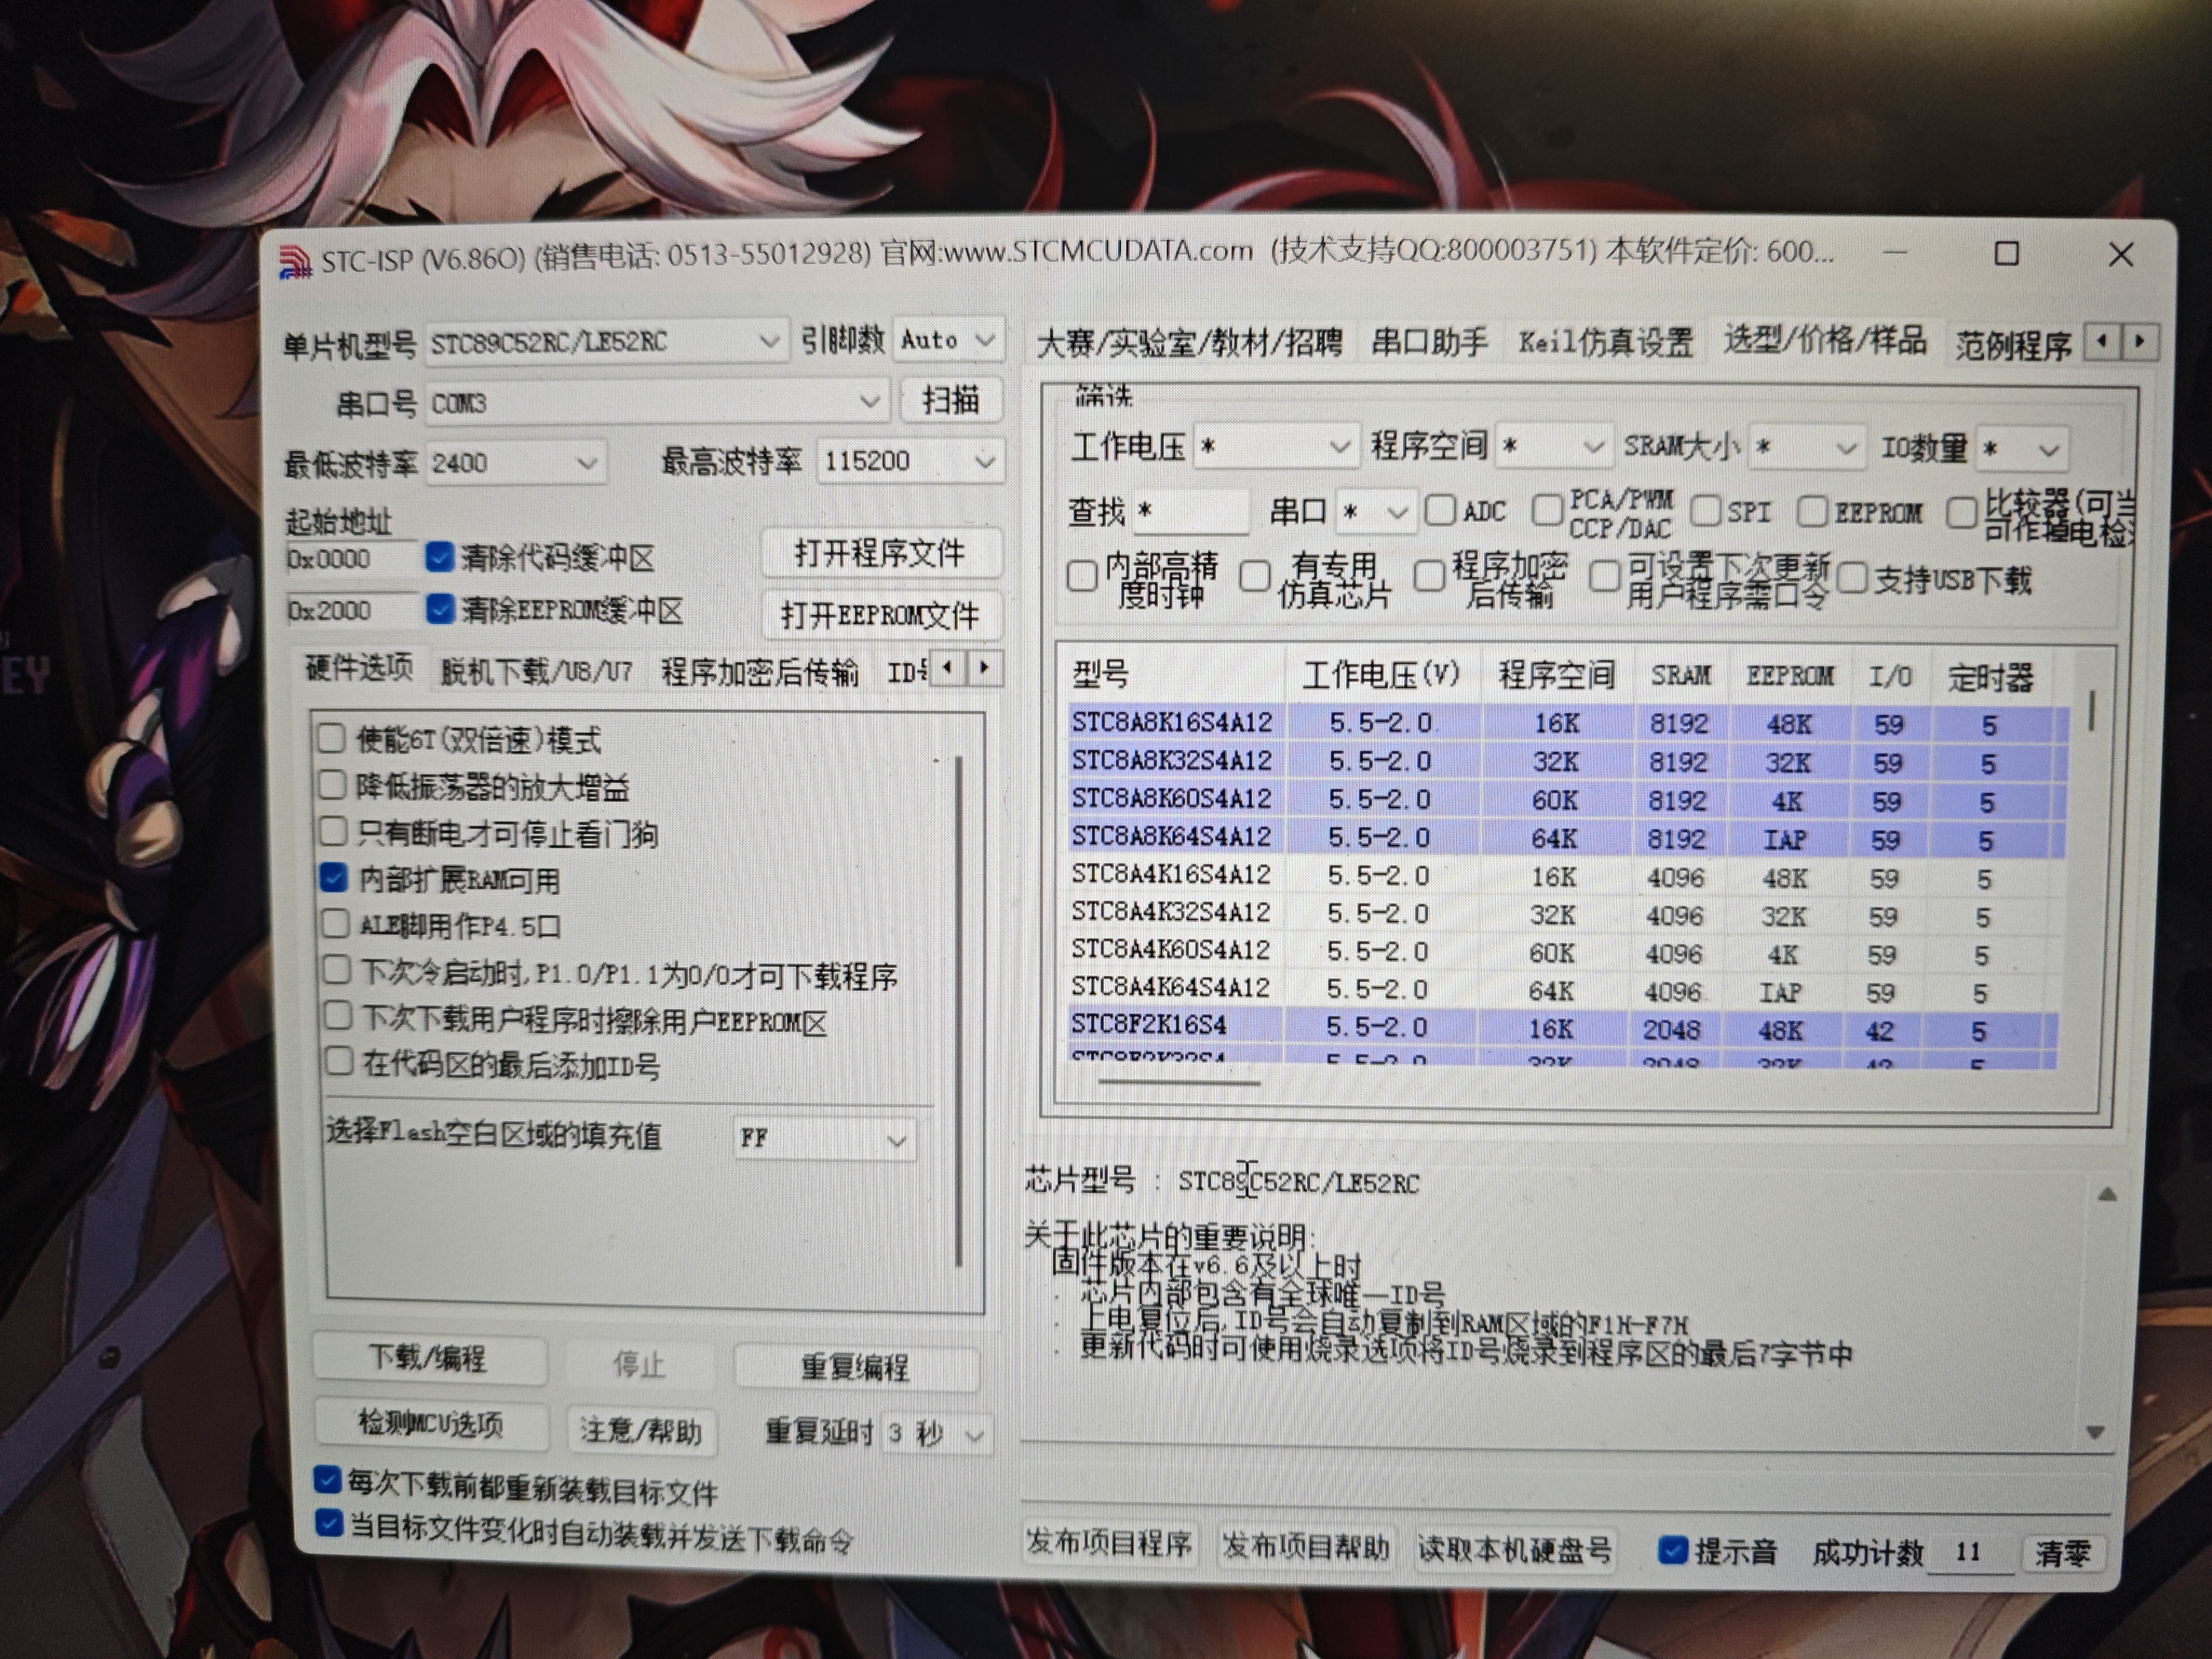Toggle 降低振荡器的放大增益 checkbox
Image resolution: width=2212 pixels, height=1659 pixels.
click(x=332, y=785)
